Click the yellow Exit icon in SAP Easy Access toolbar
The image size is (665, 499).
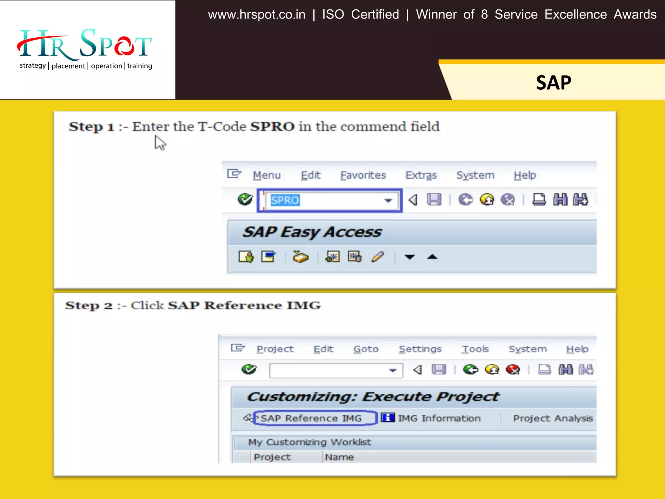click(487, 199)
